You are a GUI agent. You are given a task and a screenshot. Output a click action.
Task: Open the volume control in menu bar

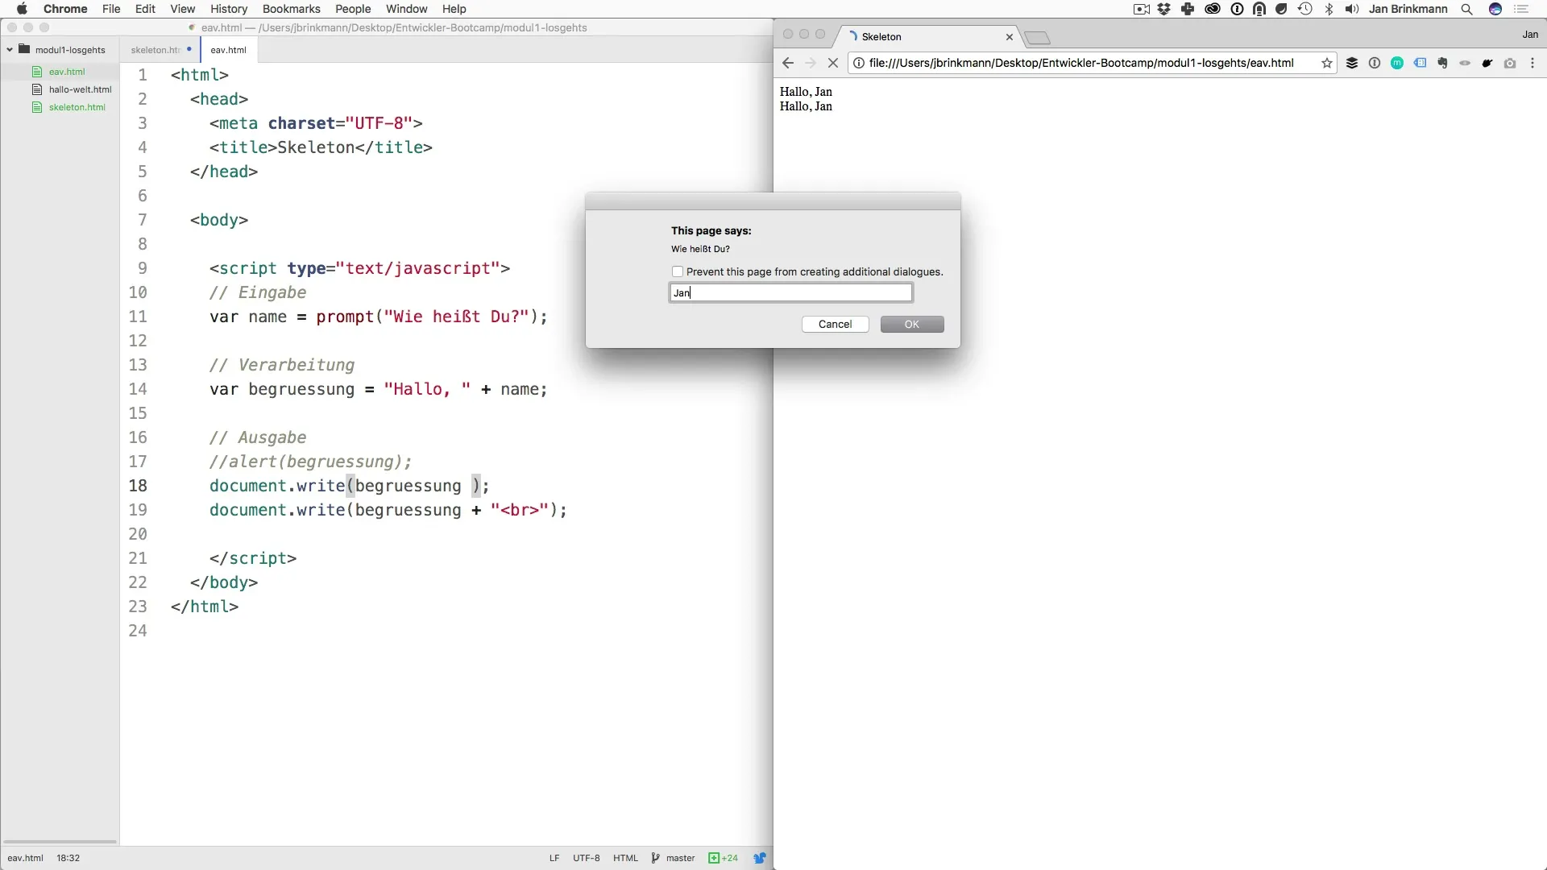pos(1352,9)
